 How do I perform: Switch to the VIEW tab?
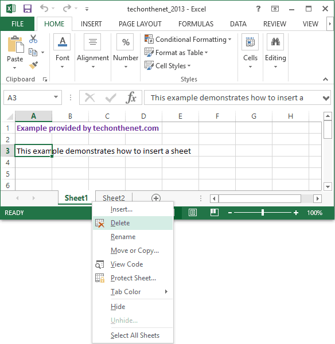(310, 24)
